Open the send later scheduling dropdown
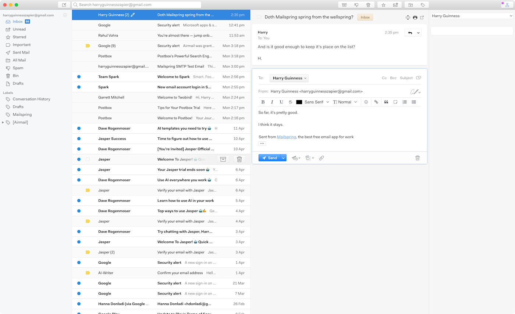Viewport: 515px width, 314px height. pyautogui.click(x=296, y=158)
